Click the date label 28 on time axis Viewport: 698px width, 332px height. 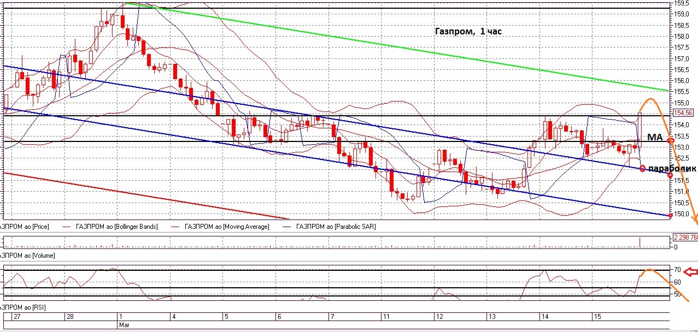point(69,317)
